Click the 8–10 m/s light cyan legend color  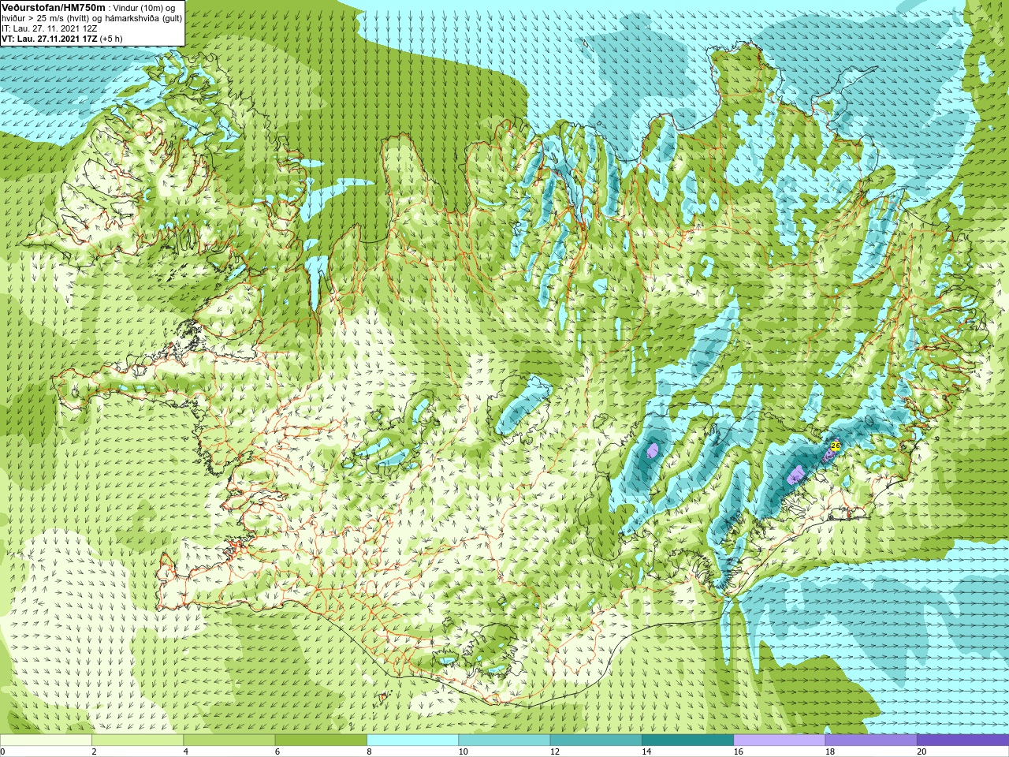412,740
